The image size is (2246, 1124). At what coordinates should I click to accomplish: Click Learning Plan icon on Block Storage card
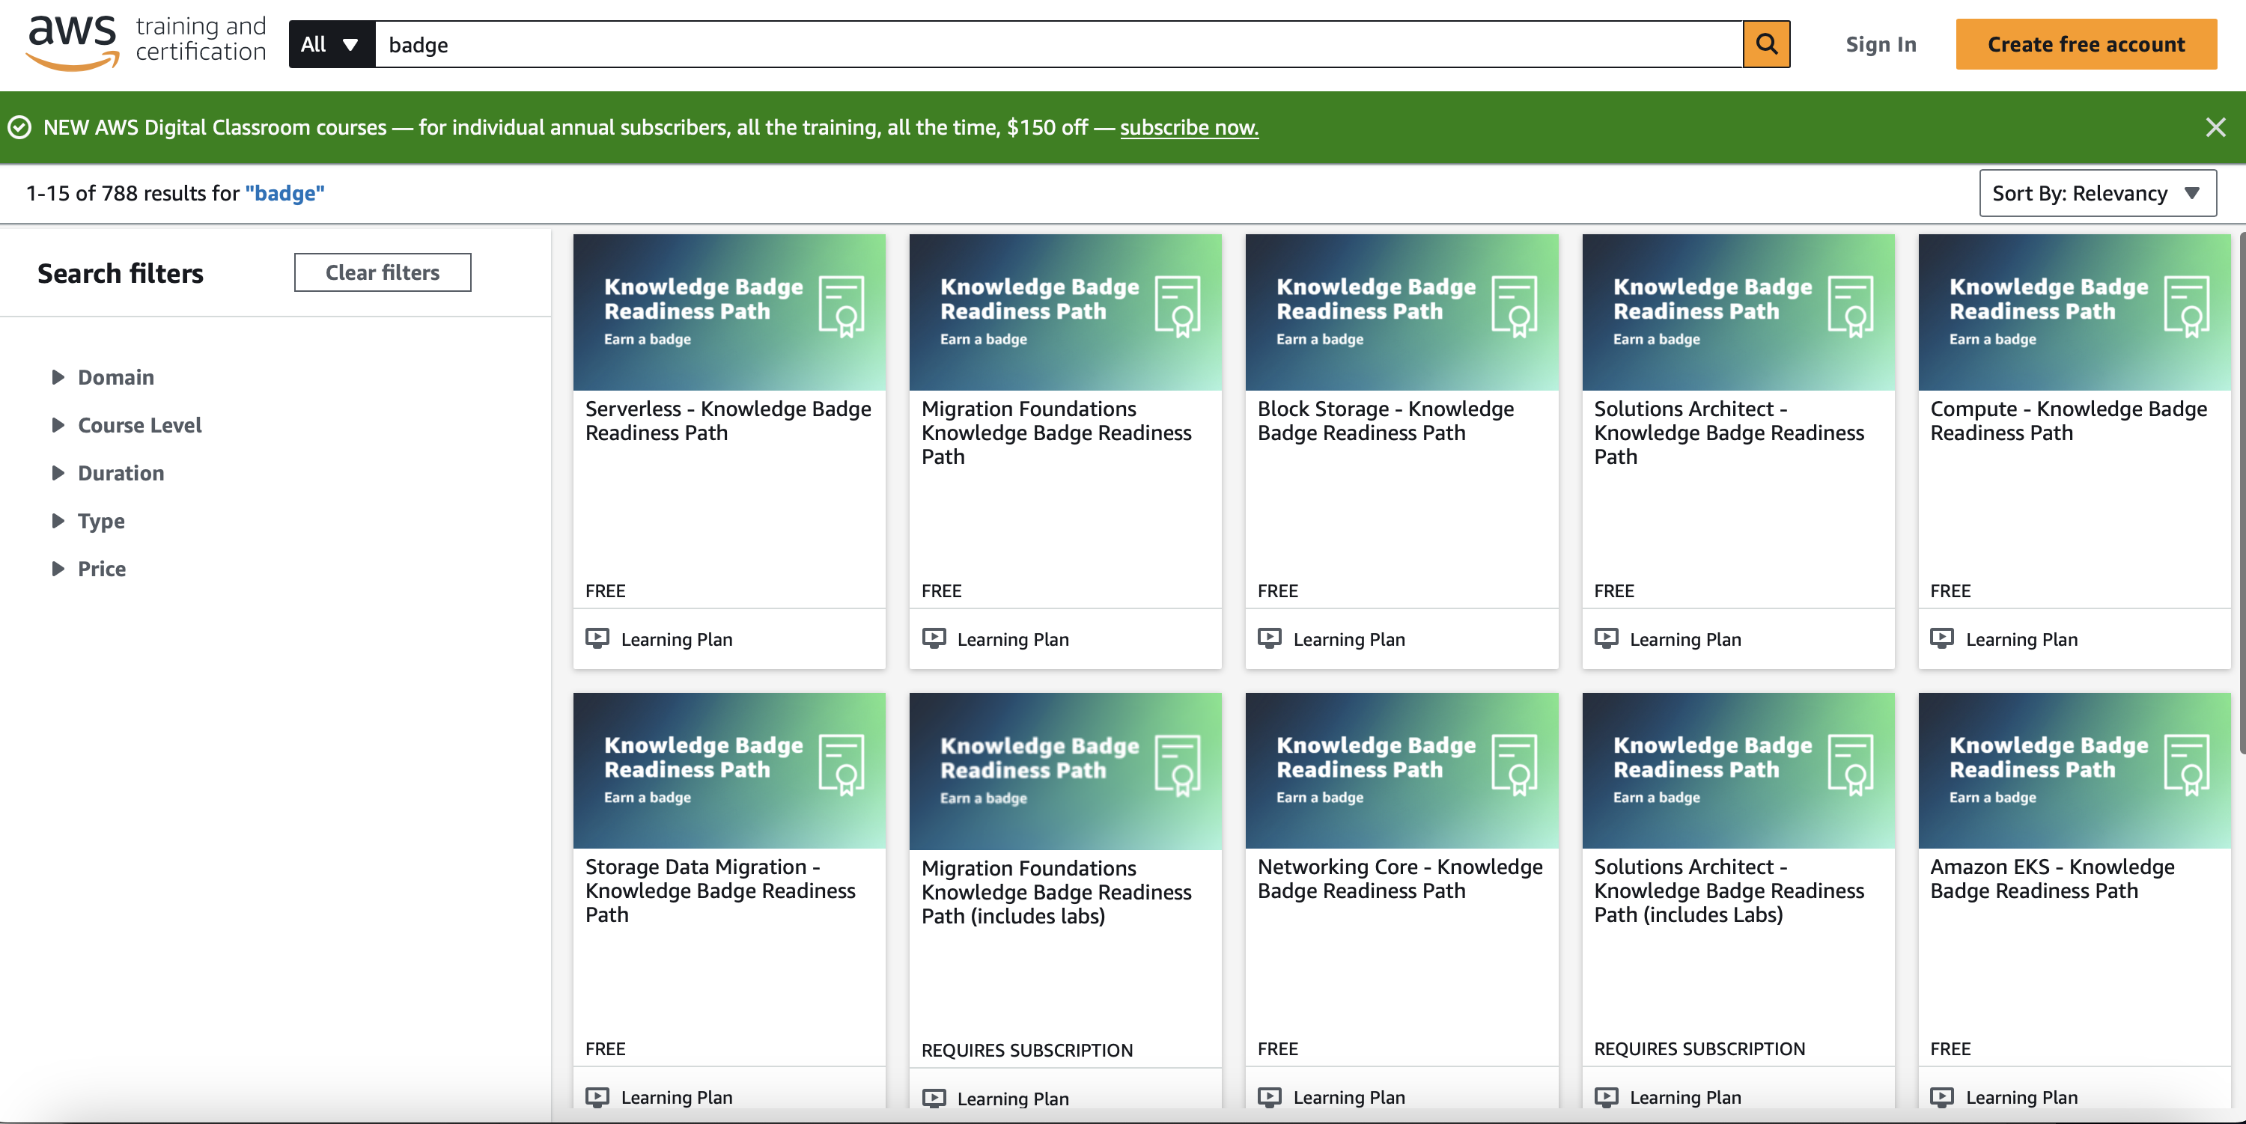[x=1270, y=638]
